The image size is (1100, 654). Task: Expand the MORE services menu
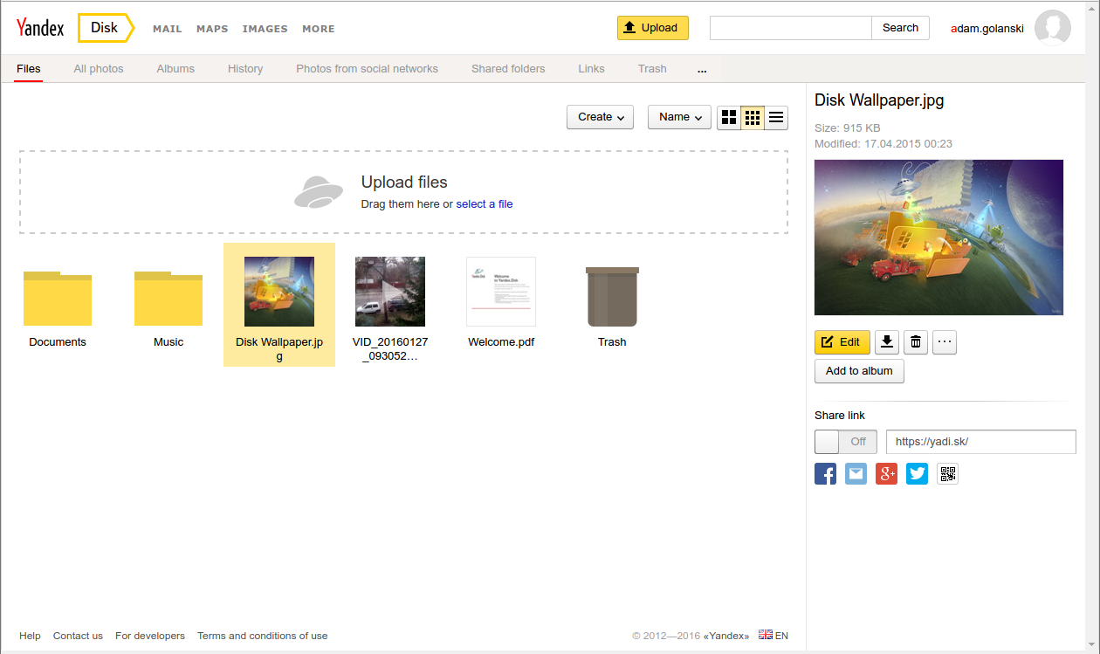point(319,29)
